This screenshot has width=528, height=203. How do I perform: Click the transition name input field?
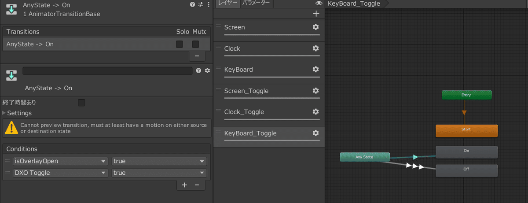[107, 70]
